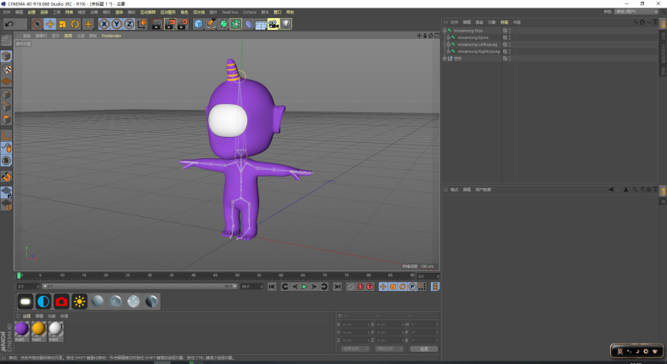
Task: Open the RealFlow menu
Action: click(x=229, y=12)
